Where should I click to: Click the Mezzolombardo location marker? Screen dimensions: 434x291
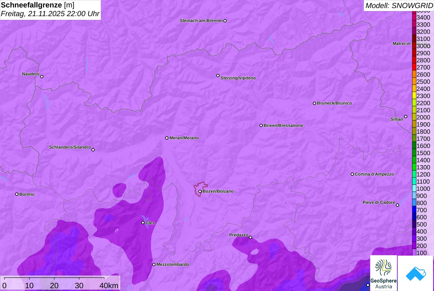point(154,265)
